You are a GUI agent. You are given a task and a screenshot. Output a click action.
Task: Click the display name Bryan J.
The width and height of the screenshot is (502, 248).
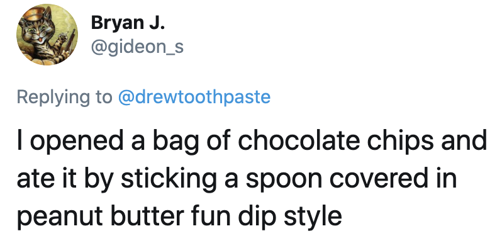coord(128,23)
